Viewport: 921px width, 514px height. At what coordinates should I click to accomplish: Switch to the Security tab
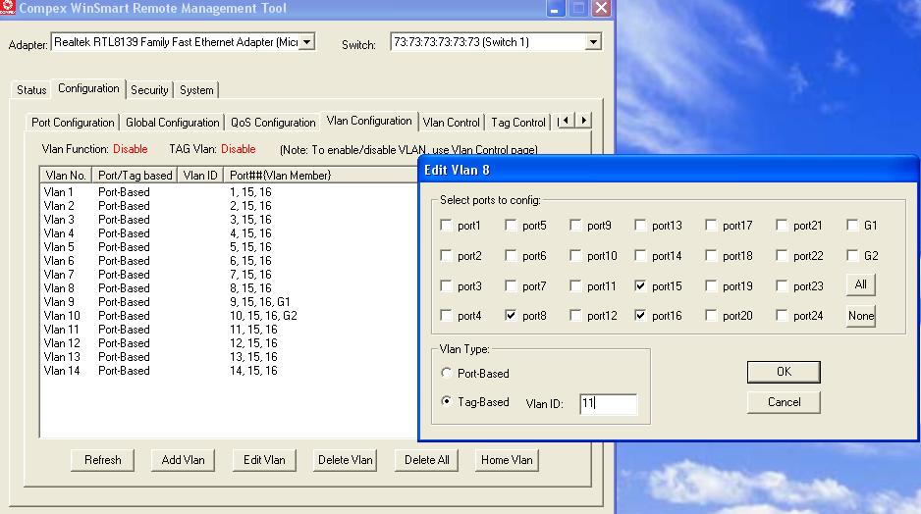click(149, 90)
